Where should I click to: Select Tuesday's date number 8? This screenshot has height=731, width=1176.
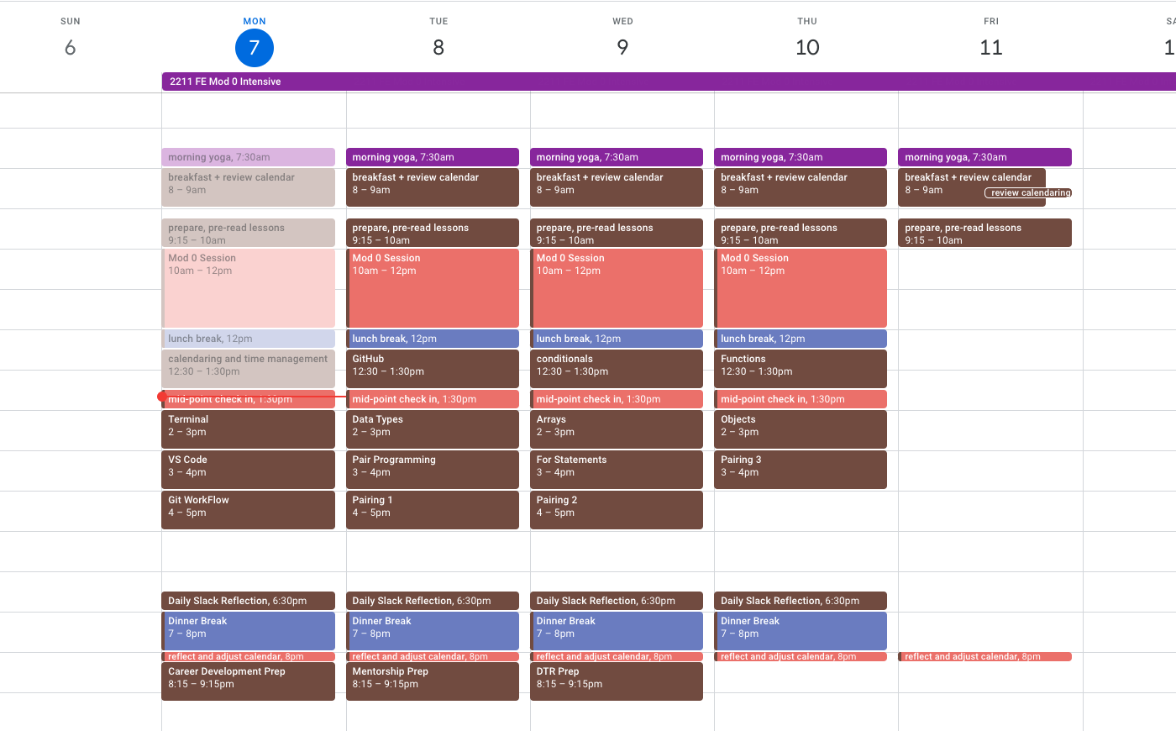point(438,48)
